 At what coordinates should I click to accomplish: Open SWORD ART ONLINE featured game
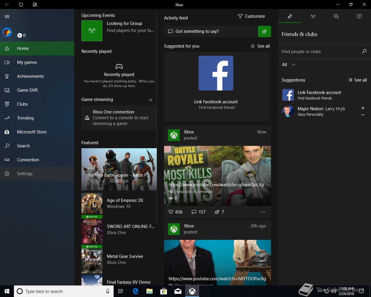click(119, 229)
